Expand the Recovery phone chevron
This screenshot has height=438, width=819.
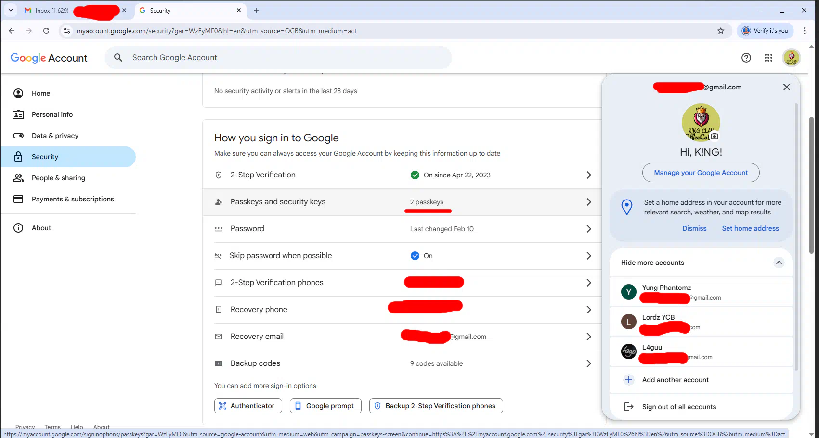coord(588,310)
